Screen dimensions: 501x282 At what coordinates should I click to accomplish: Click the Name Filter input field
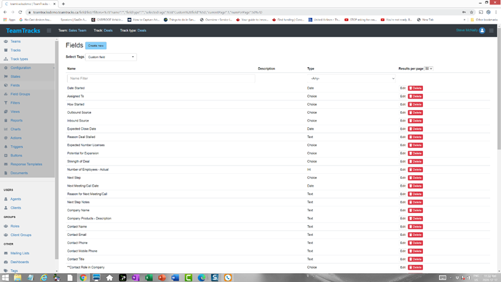pos(160,79)
